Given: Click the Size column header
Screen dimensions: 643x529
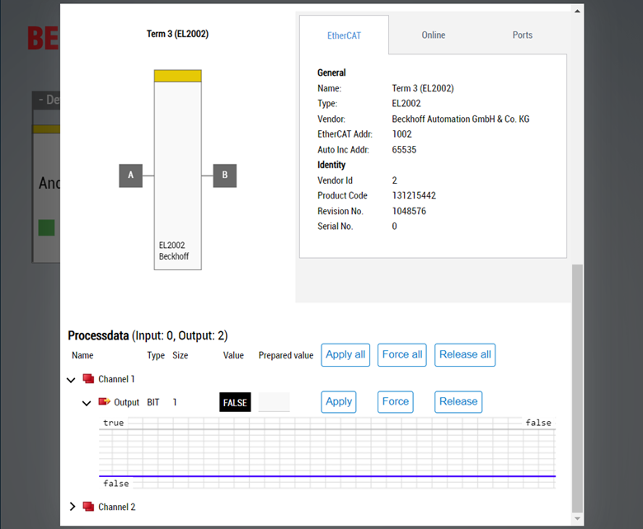Looking at the screenshot, I should 180,355.
